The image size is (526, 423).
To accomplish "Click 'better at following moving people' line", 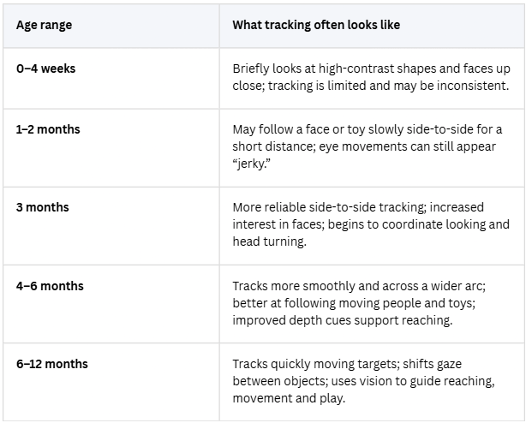I will pyautogui.click(x=354, y=303).
